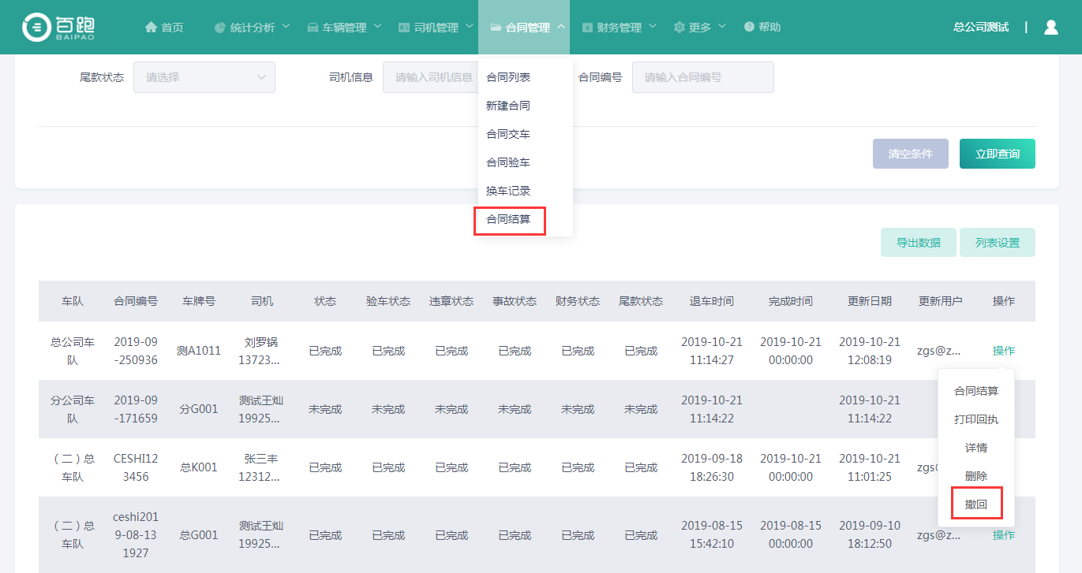Click the 清空条件 button

pyautogui.click(x=910, y=154)
